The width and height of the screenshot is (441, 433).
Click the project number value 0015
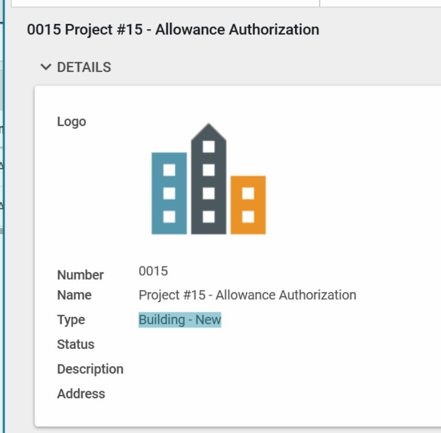coord(153,271)
